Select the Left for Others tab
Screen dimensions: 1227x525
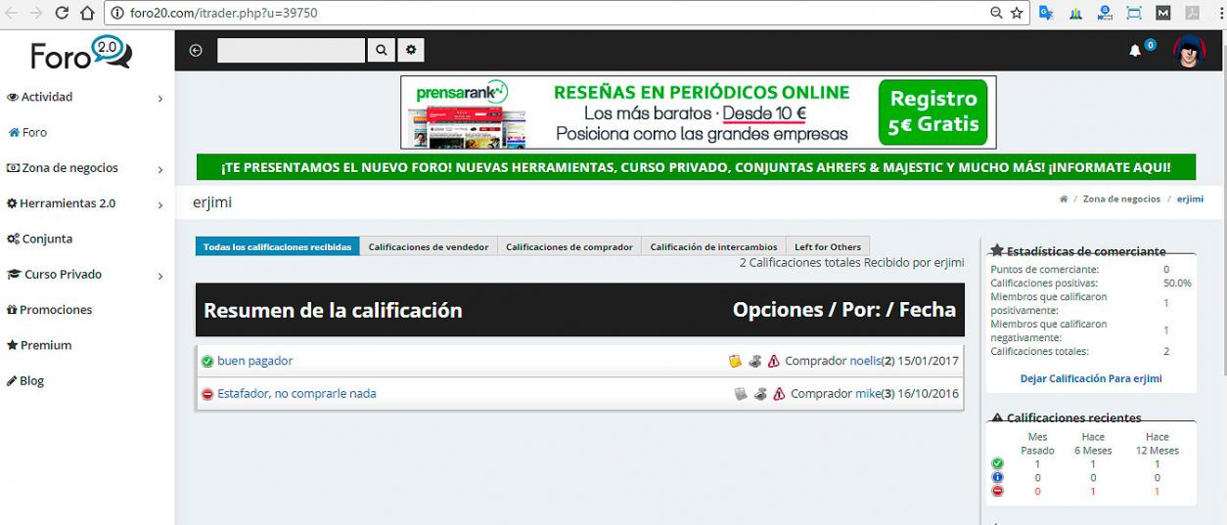[827, 247]
